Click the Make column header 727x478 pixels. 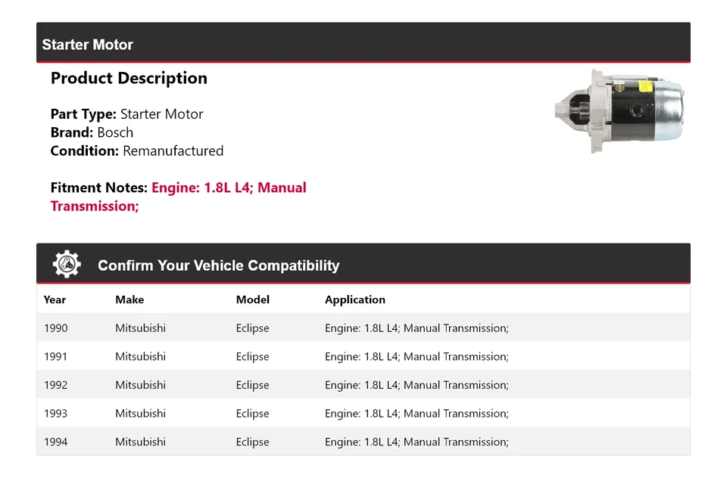pyautogui.click(x=129, y=300)
